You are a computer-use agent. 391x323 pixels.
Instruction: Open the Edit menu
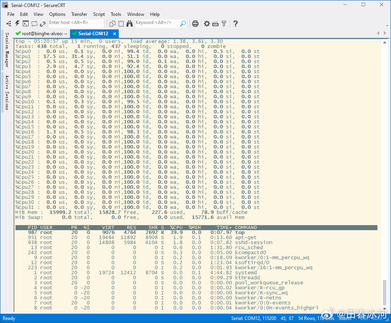point(24,14)
